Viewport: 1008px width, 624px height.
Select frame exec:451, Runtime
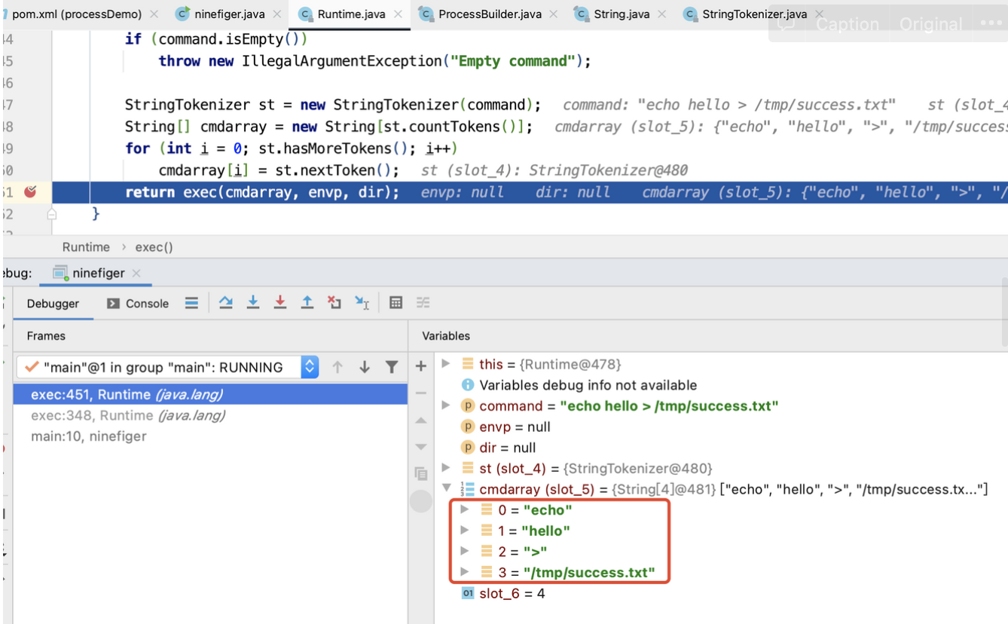(x=210, y=394)
